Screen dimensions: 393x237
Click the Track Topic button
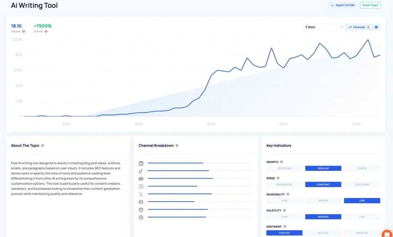(370, 5)
